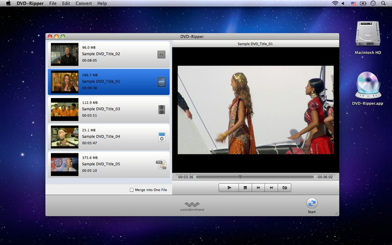Viewport: 392px width, 245px height.
Task: Select Sample DVD_Title_05 thumbnail
Action: pos(65,165)
